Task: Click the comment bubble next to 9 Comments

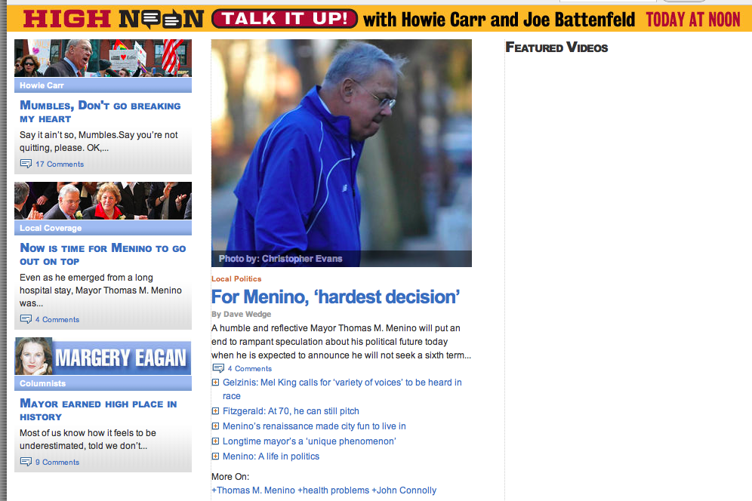Action: point(26,462)
